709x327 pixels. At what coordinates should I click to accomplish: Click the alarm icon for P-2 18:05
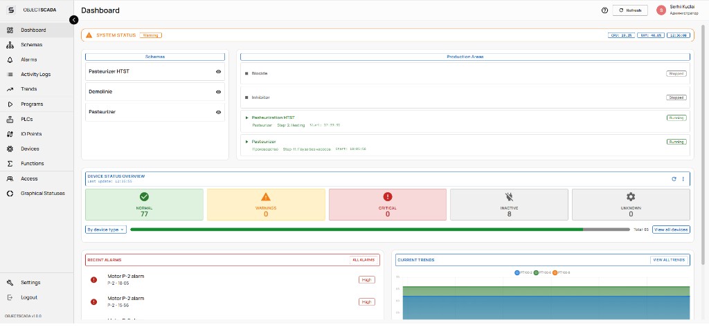pos(93,280)
